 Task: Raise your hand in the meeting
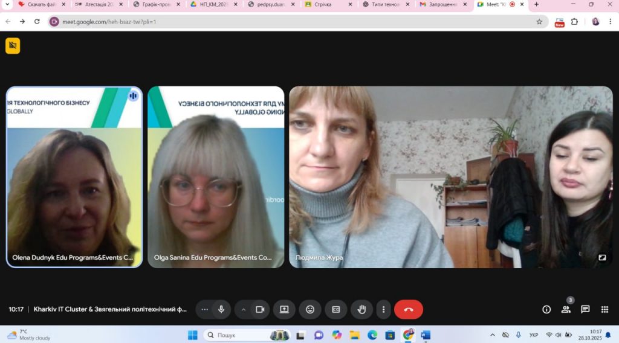click(362, 309)
